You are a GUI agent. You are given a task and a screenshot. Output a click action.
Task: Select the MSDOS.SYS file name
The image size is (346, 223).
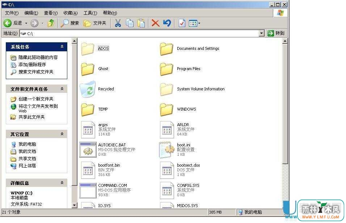click(x=187, y=206)
